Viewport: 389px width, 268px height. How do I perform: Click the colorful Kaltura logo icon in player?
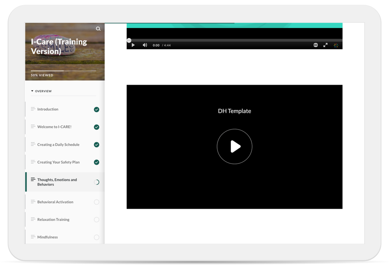tap(336, 46)
